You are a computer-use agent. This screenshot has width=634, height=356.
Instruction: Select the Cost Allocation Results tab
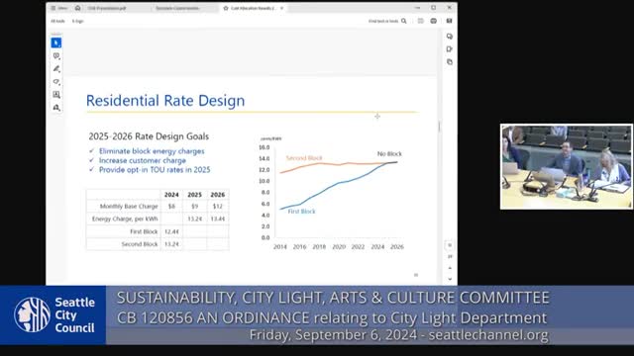click(254, 8)
